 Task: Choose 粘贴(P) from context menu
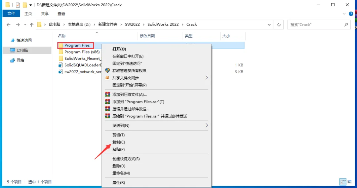(x=156, y=149)
